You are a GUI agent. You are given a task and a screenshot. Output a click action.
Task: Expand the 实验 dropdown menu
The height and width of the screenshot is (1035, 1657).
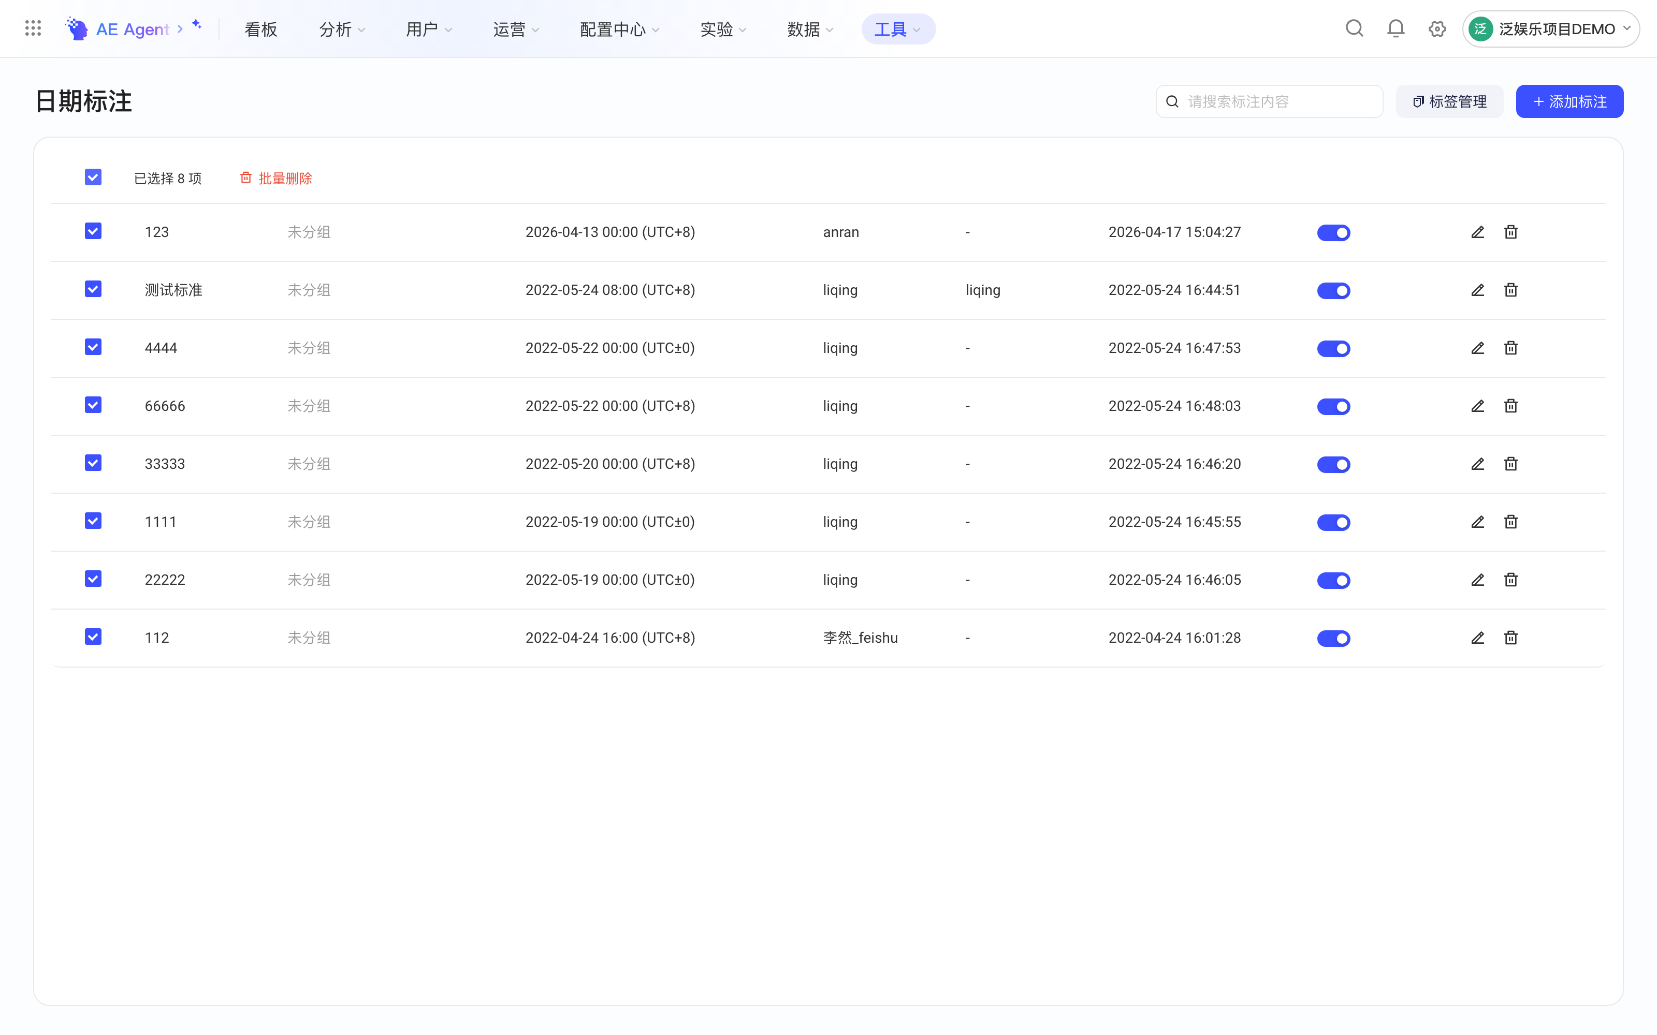723,29
